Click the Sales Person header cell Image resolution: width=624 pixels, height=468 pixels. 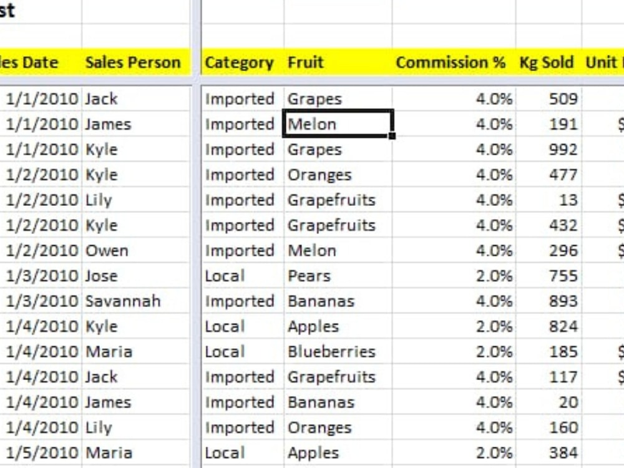click(135, 62)
